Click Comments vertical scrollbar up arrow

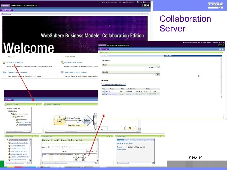click(x=98, y=140)
